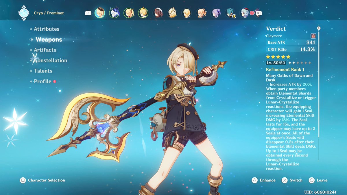Image resolution: width=347 pixels, height=195 pixels.
Task: Click the CRIT Rate 14.3% stat row
Action: pyautogui.click(x=291, y=49)
